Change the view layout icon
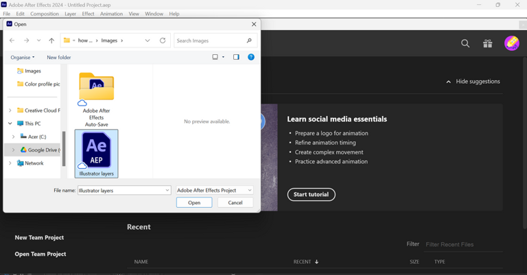The height and width of the screenshot is (275, 527). pyautogui.click(x=215, y=57)
